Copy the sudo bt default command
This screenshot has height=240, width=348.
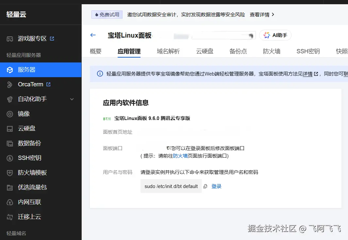[x=205, y=186]
